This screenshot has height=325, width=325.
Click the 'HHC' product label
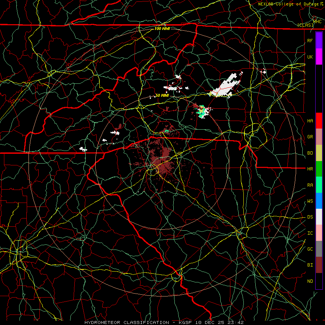point(317,21)
